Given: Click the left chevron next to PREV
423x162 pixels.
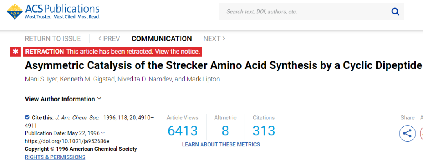Looking at the screenshot, I should point(100,39).
